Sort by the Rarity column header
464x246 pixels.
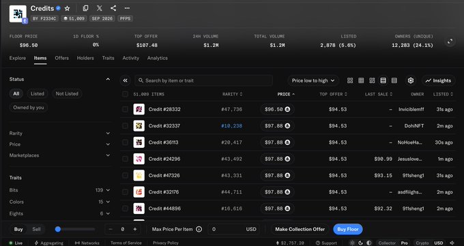(232, 94)
